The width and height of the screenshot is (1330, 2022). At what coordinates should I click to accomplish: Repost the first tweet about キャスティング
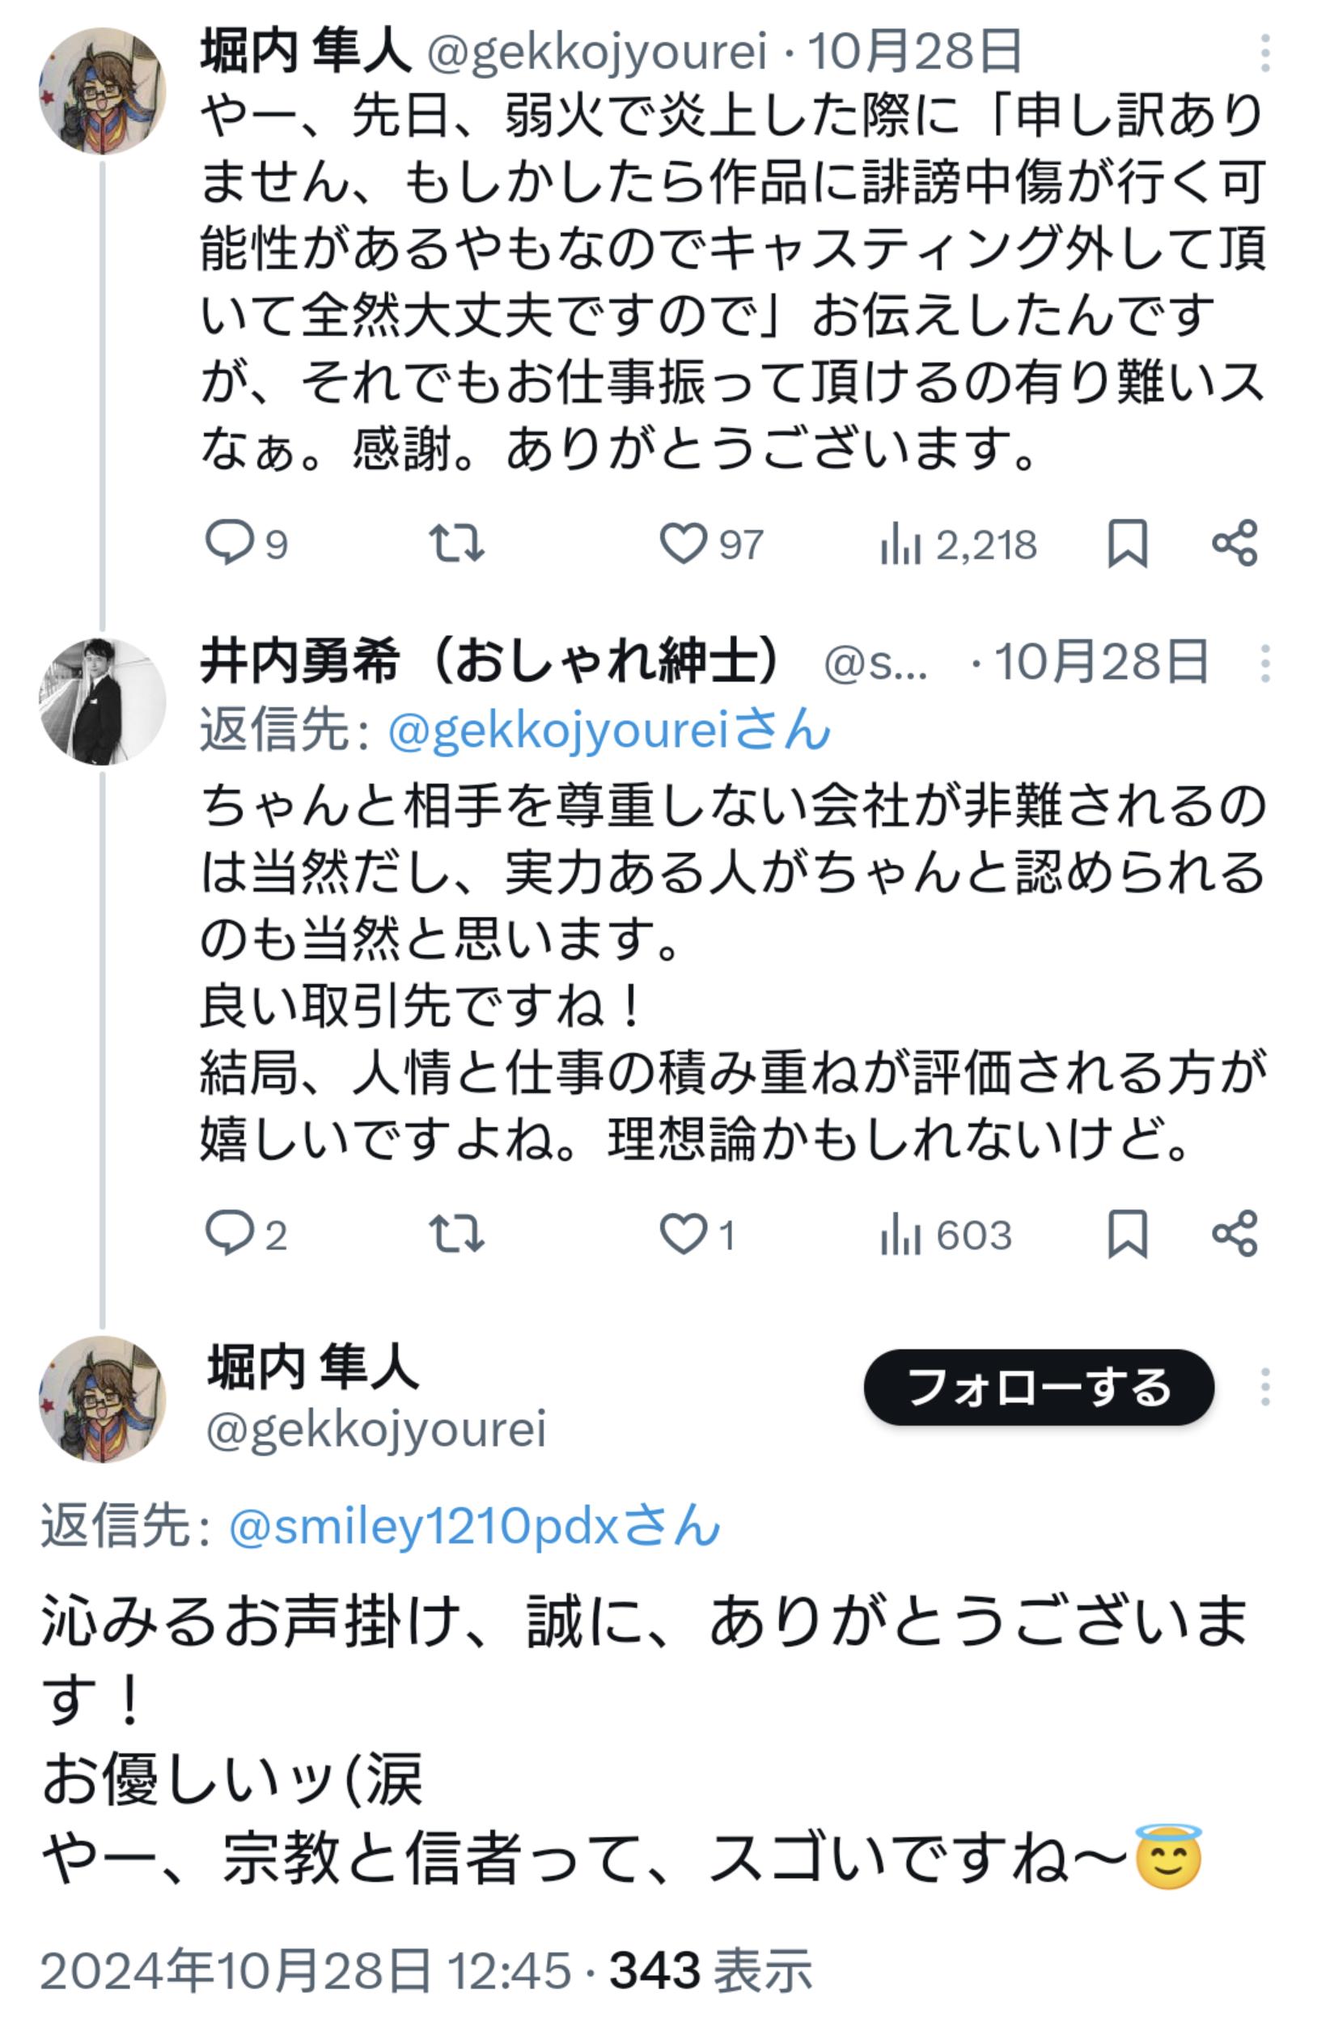pos(456,543)
